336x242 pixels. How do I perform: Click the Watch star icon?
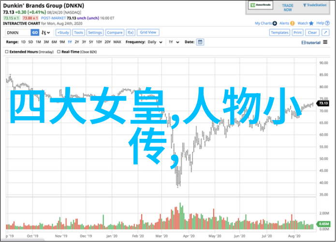[311, 23]
